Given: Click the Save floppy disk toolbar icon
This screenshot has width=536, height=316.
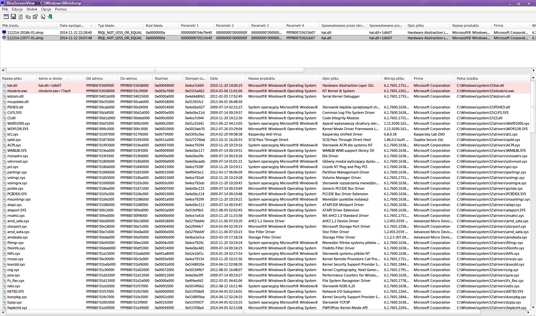Looking at the screenshot, I should (x=13, y=17).
